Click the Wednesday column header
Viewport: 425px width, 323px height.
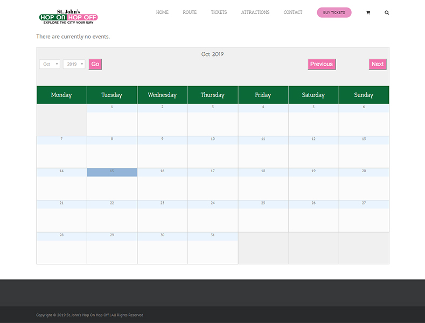pyautogui.click(x=162, y=95)
